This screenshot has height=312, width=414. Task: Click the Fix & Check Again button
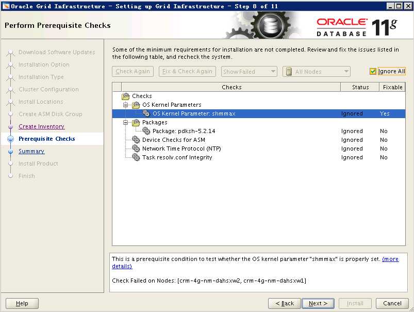click(187, 72)
